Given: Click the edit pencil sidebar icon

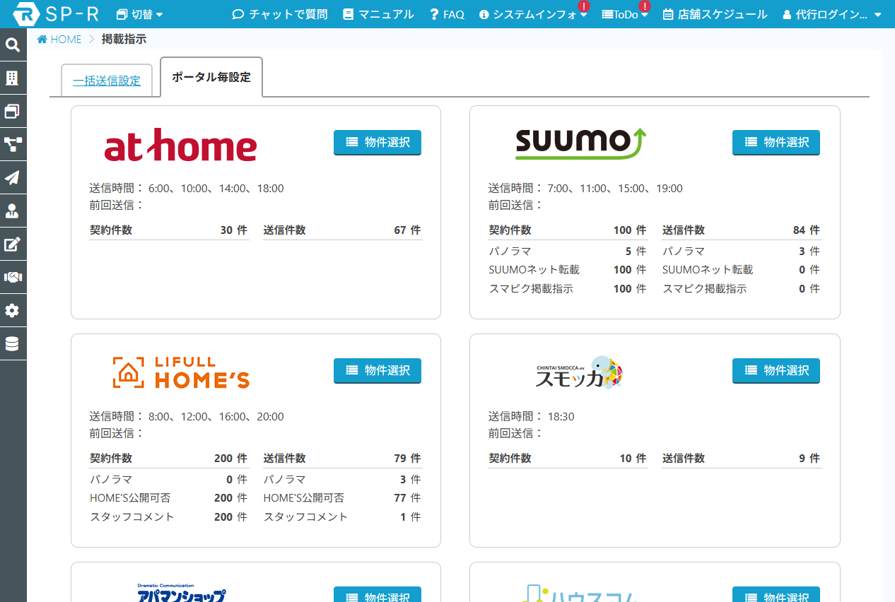Looking at the screenshot, I should pos(13,244).
